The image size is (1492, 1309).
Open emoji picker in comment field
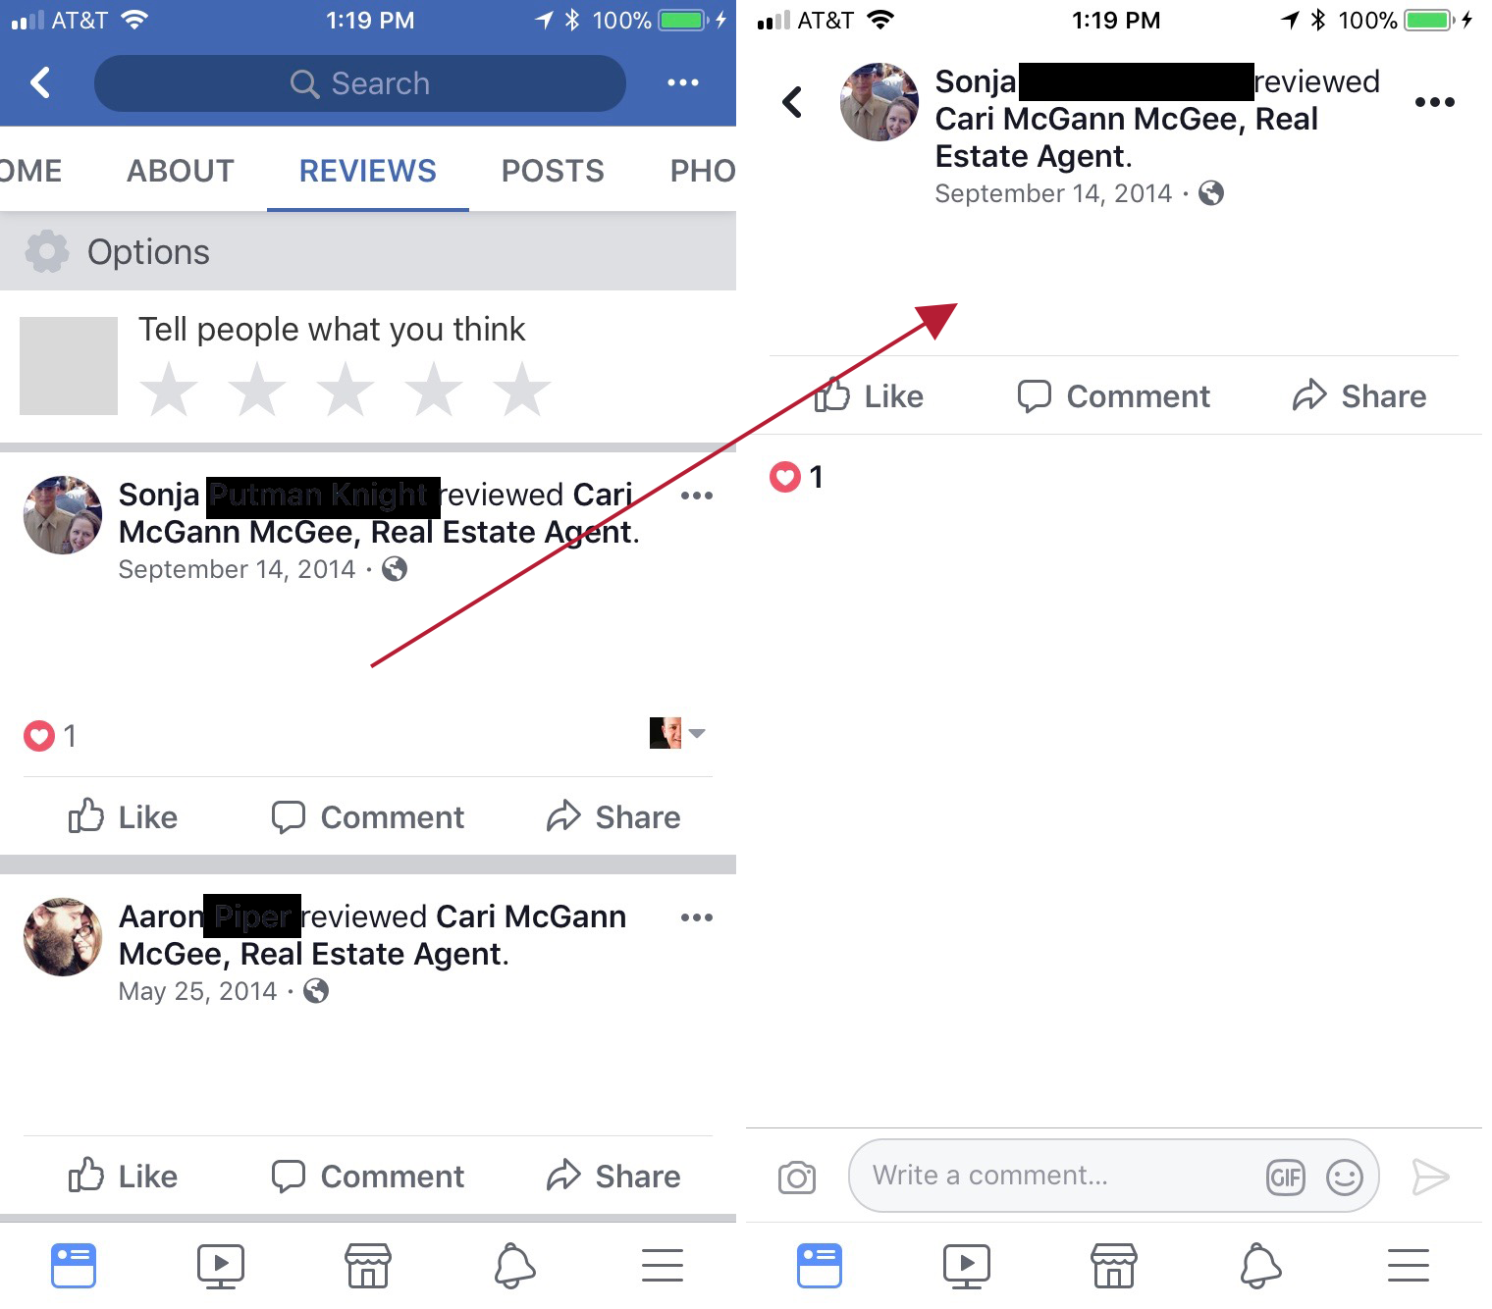point(1344,1177)
